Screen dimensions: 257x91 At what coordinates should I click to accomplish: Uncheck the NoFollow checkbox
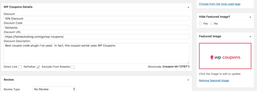pos(38,67)
